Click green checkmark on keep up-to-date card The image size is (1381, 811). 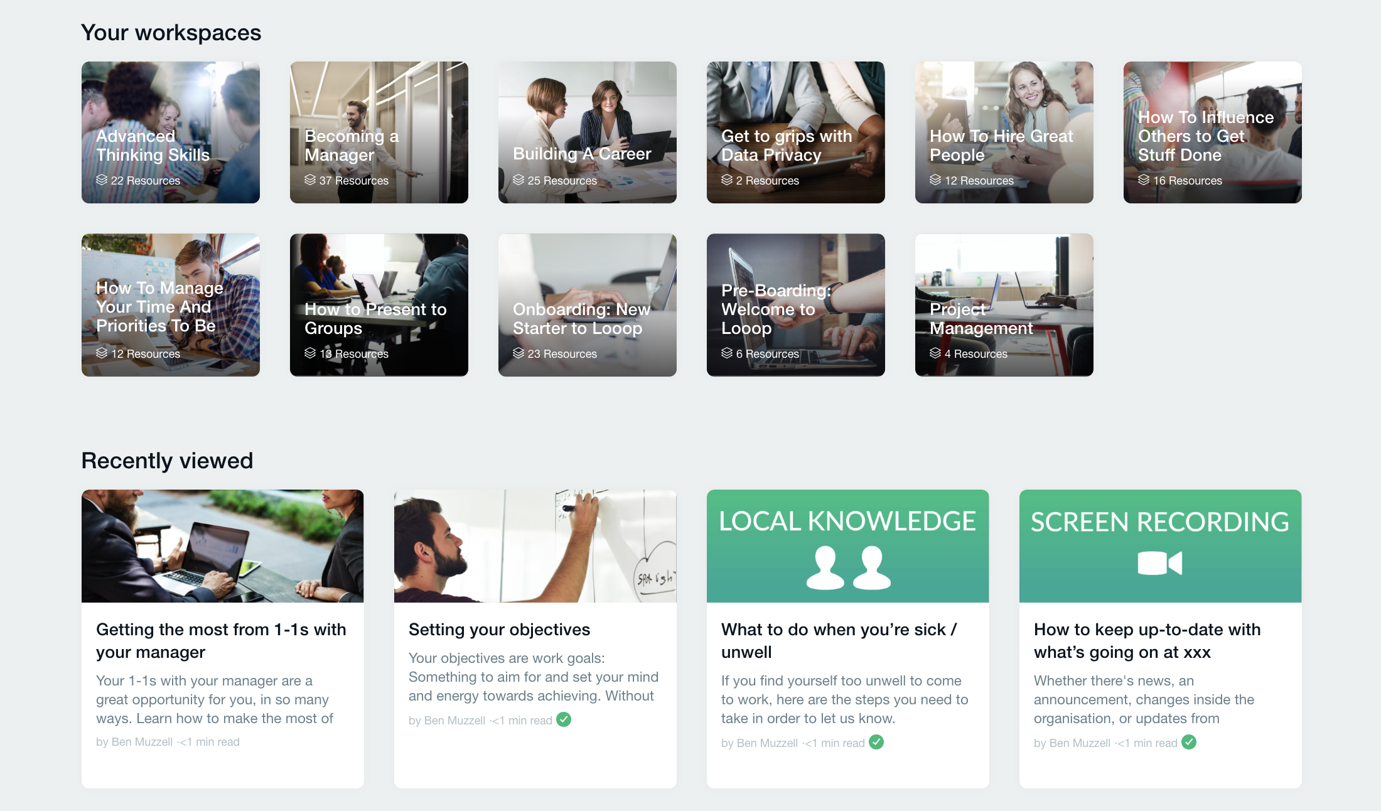[x=1189, y=742]
